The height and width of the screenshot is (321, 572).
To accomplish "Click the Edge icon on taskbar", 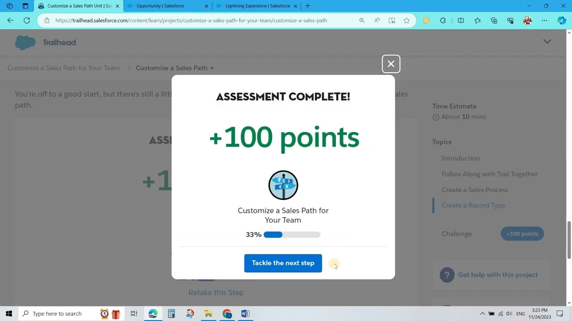I will pos(153,313).
